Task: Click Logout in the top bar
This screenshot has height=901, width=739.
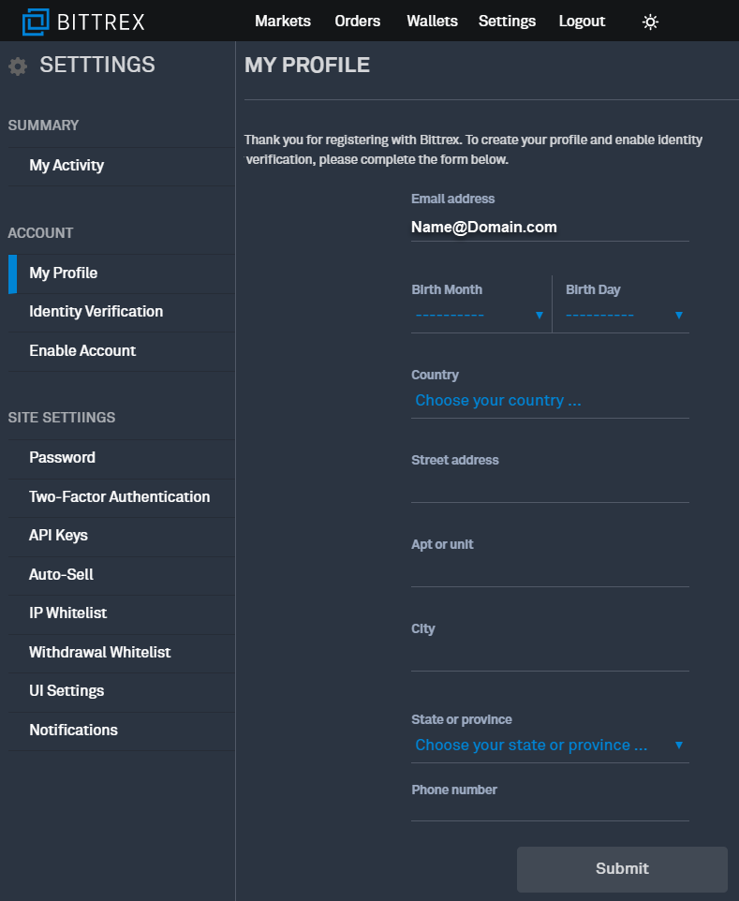Action: click(582, 21)
